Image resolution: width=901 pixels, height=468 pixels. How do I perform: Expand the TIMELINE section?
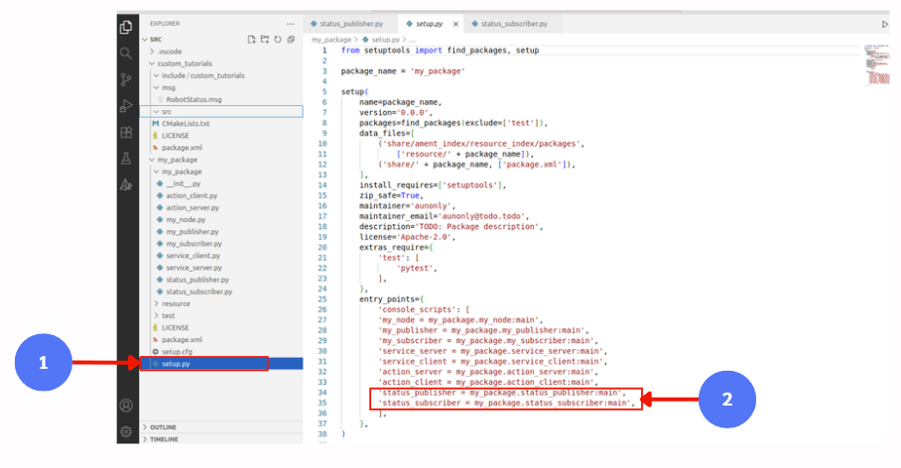[164, 438]
